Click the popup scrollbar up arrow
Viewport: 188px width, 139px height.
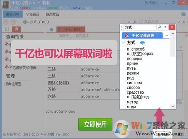(x=173, y=33)
